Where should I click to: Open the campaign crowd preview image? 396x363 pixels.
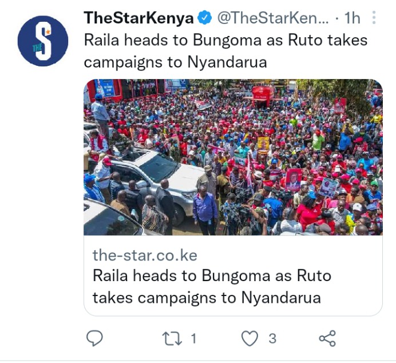click(x=233, y=157)
